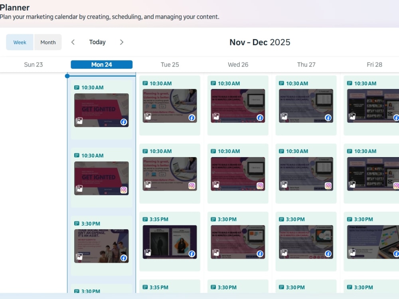Click photo icon on Tuesday's 3:35 PM portrait thumbnail
The height and width of the screenshot is (299, 399).
(x=148, y=252)
